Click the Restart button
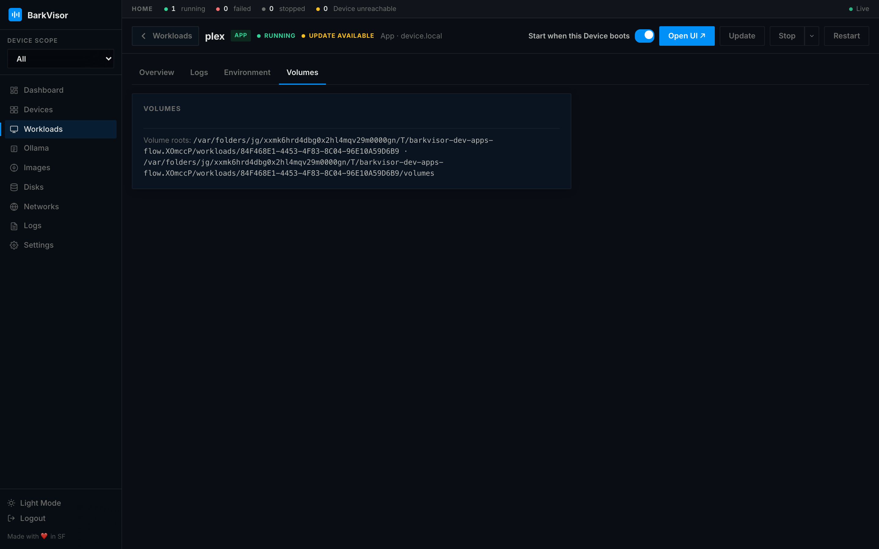 846,36
